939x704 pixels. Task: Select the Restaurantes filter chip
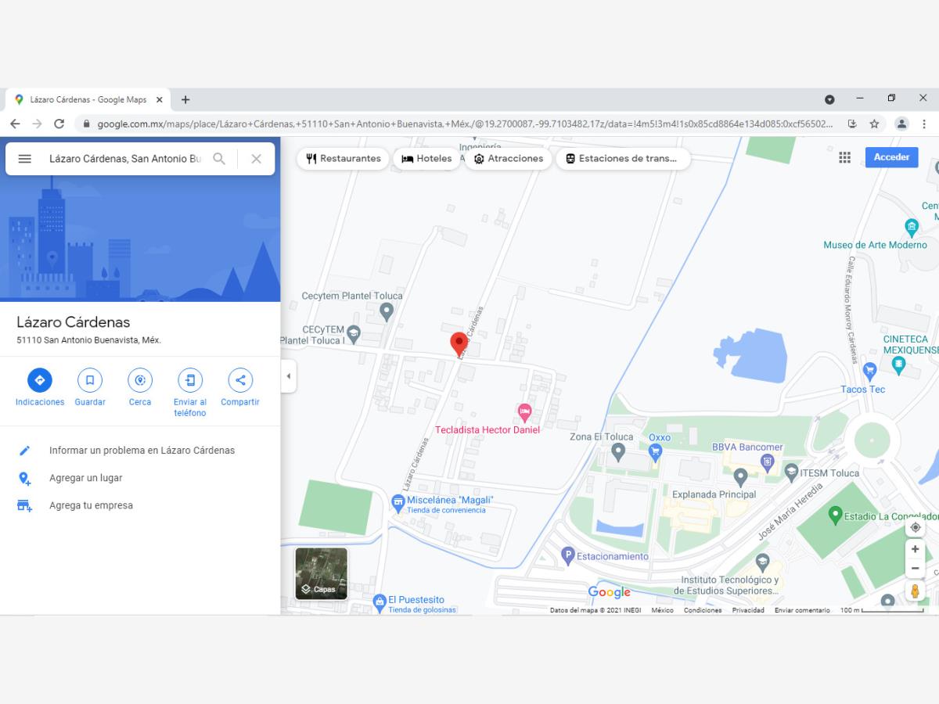[x=344, y=158]
